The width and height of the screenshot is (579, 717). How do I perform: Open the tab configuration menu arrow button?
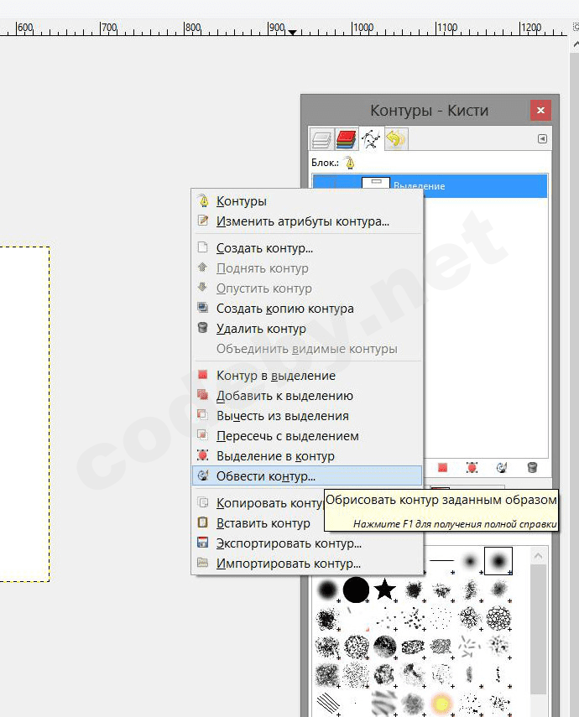coord(542,139)
